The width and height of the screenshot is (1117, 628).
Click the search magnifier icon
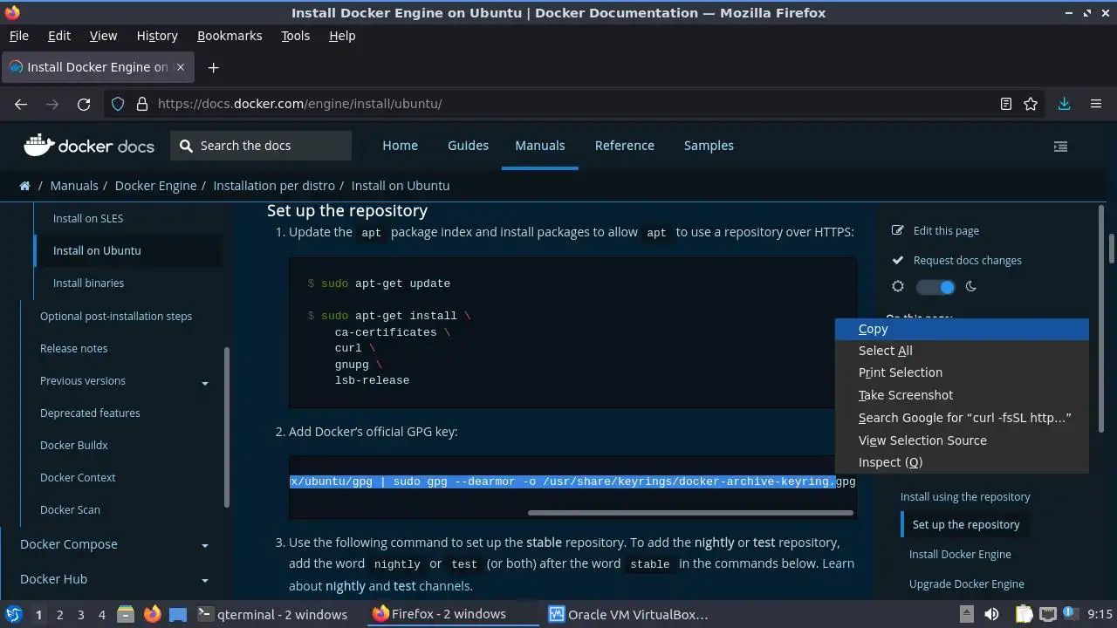click(186, 146)
